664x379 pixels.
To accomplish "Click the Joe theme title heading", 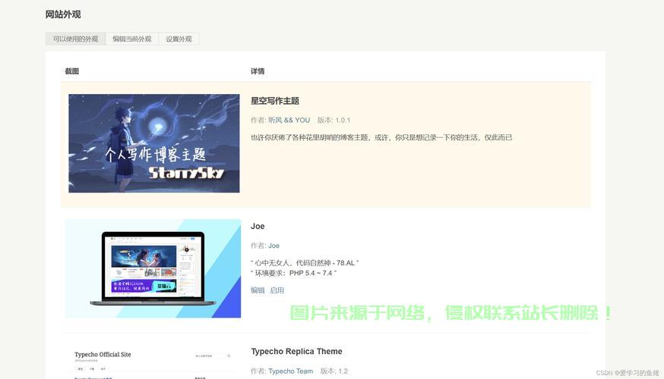I will tap(258, 226).
